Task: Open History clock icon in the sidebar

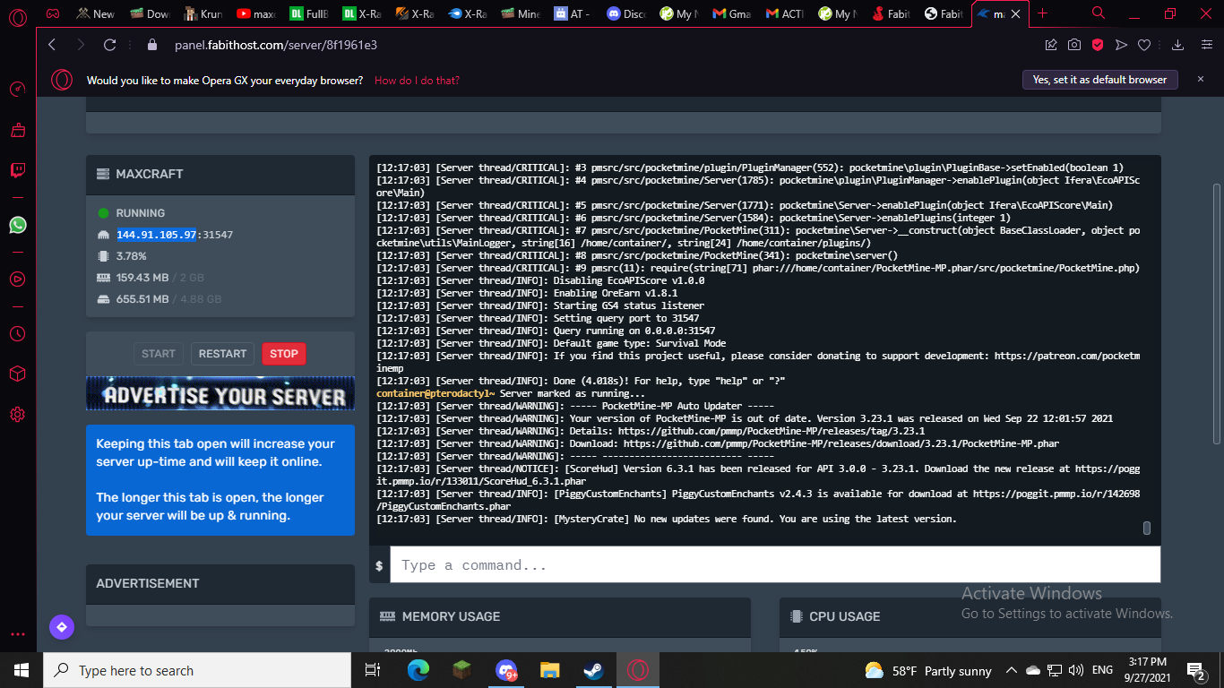Action: (17, 334)
